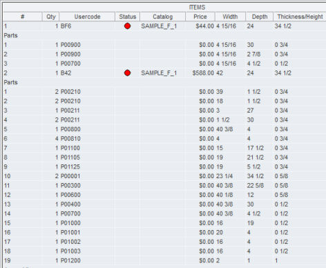Click the red status dot for BF6
326x268 pixels.
click(127, 26)
